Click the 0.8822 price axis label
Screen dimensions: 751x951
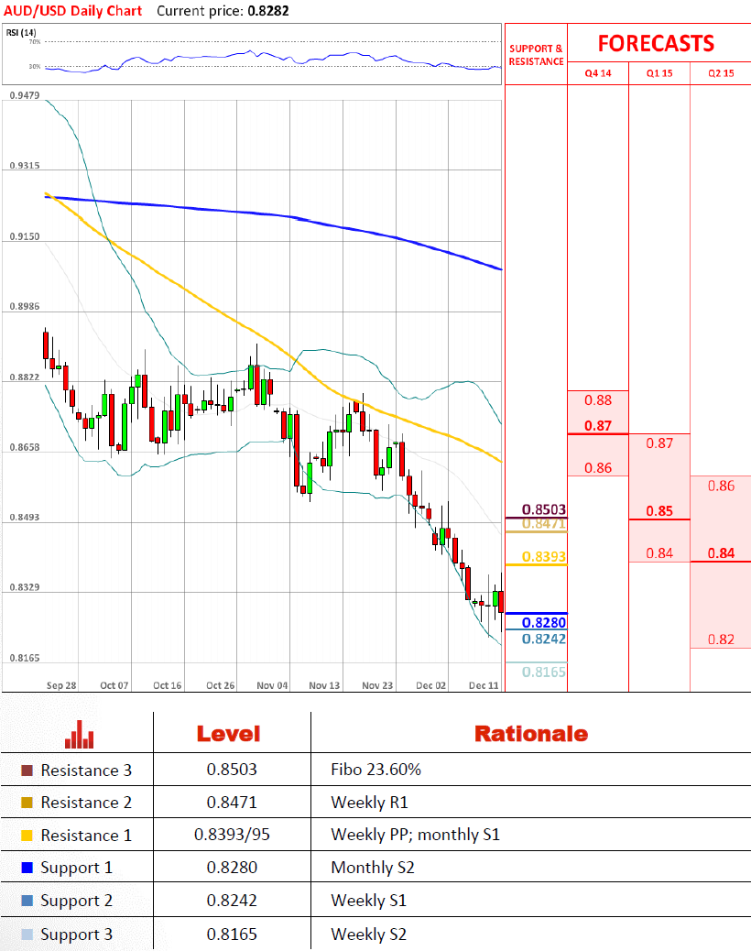coord(24,377)
